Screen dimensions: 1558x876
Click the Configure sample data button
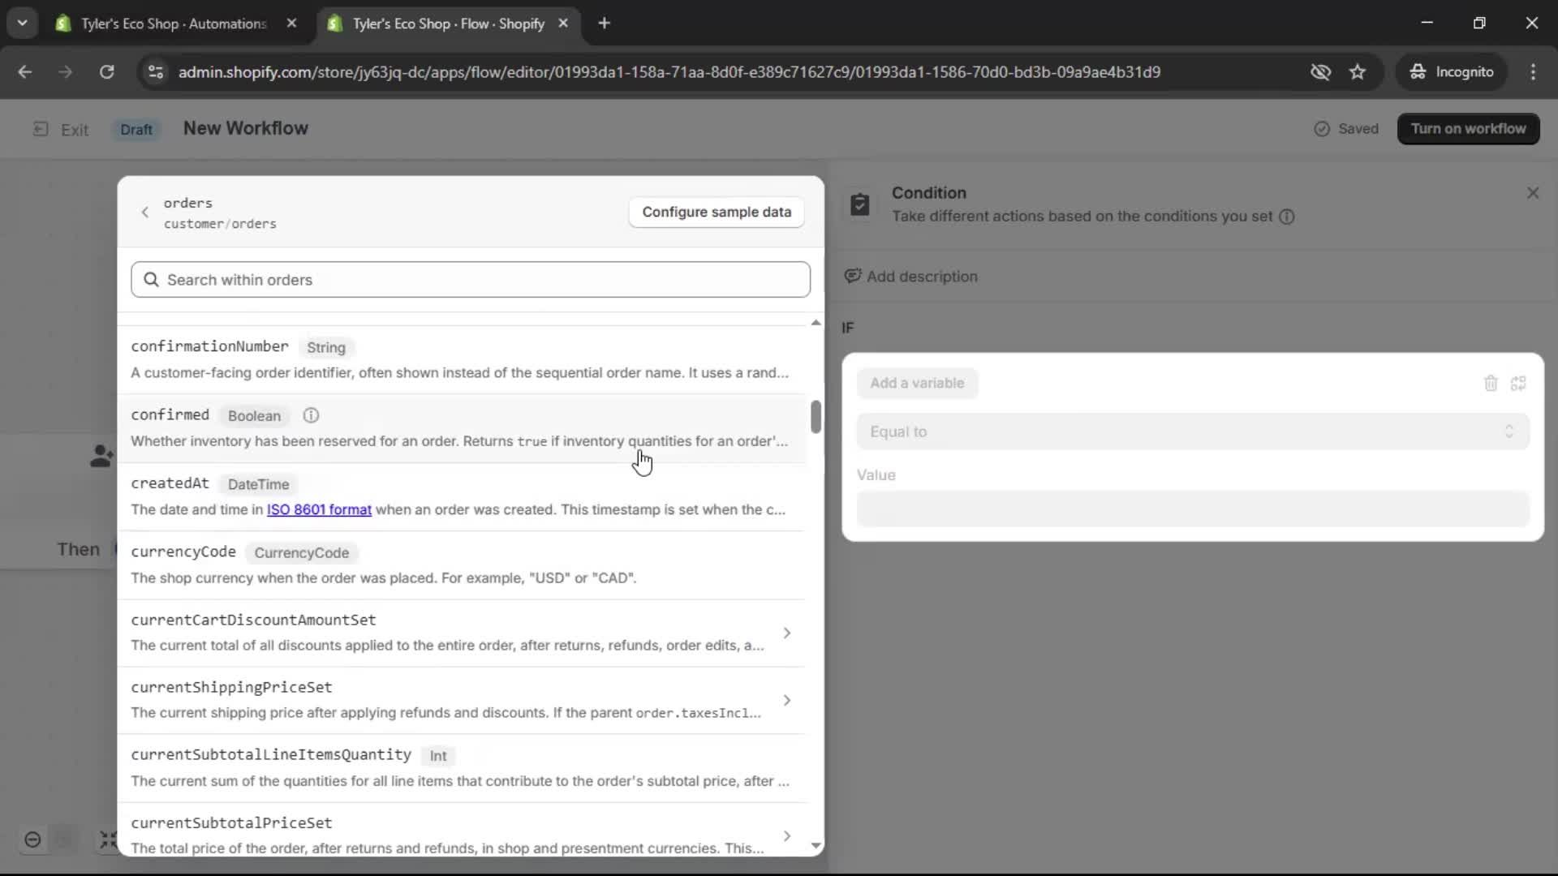(x=716, y=212)
